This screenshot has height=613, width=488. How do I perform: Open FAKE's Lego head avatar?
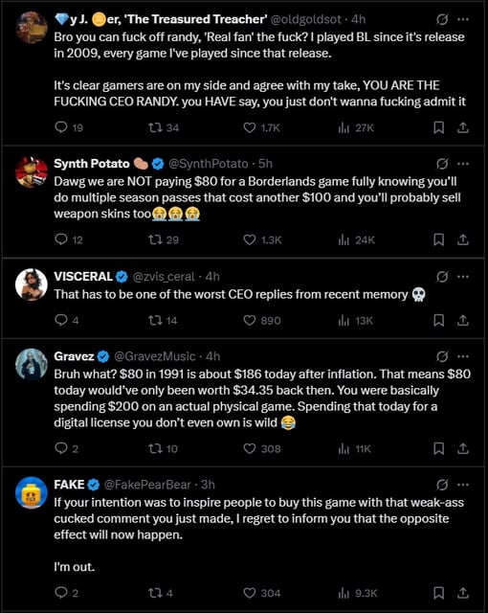pos(32,492)
